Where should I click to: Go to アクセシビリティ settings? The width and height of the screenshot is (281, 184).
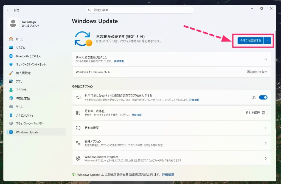36,115
